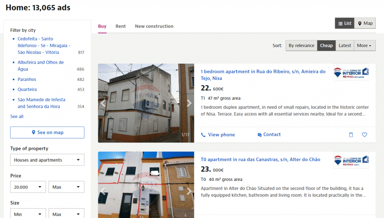Switch to List view

(x=345, y=23)
